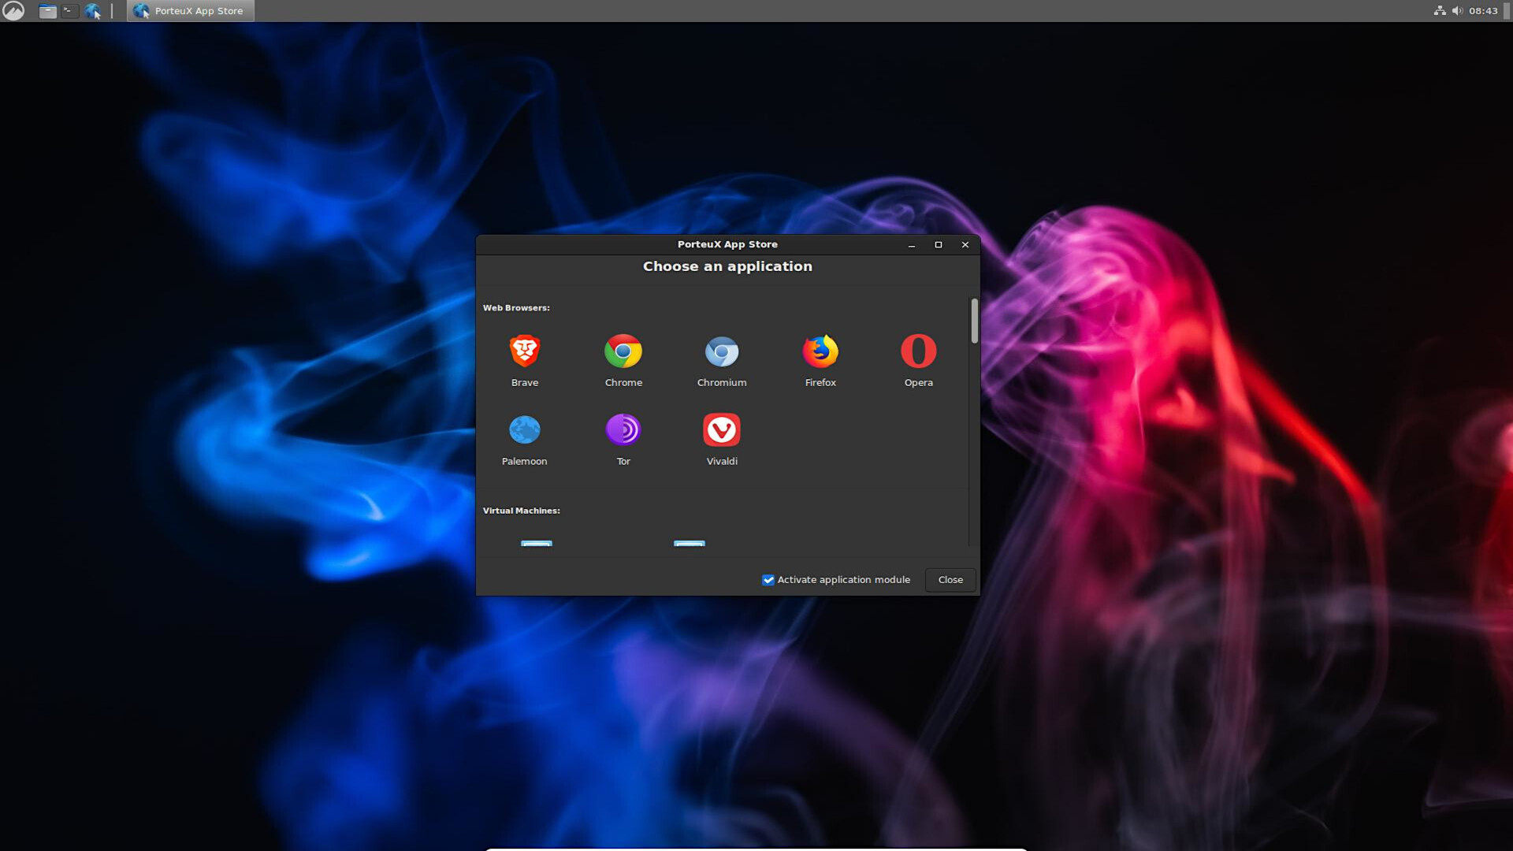This screenshot has height=851, width=1513.
Task: Open the terminal from the taskbar
Action: pyautogui.click(x=69, y=10)
